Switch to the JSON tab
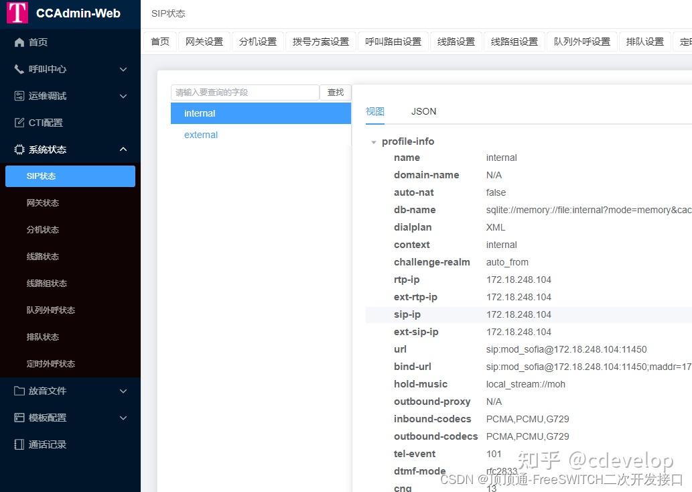The height and width of the screenshot is (492, 692). [423, 111]
